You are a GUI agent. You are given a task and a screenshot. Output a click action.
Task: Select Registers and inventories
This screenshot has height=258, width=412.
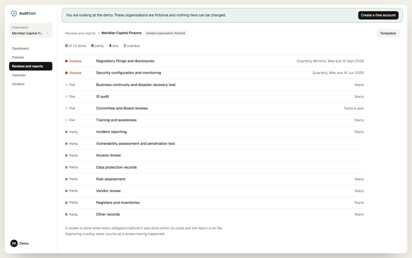click(x=215, y=203)
